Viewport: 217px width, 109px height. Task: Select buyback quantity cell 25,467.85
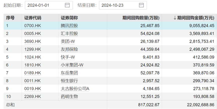tap(150, 26)
